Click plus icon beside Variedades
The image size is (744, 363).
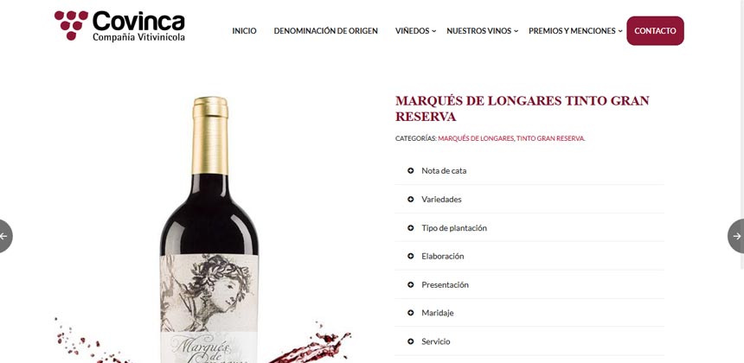[x=411, y=199]
